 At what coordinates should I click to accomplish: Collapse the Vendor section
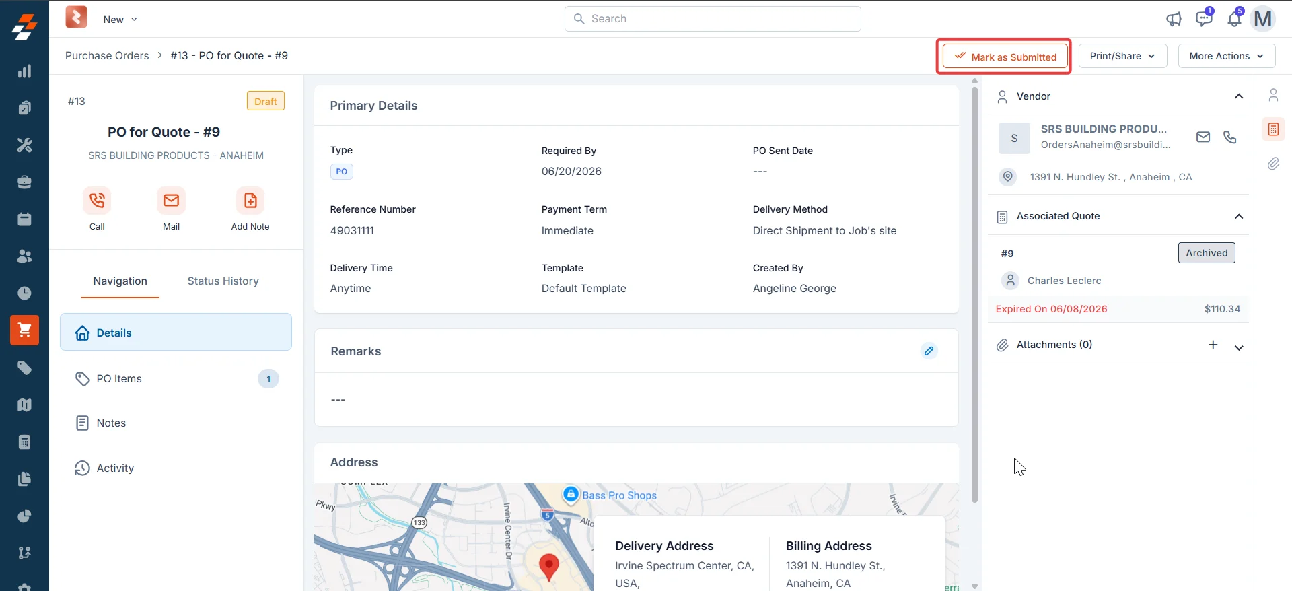[x=1239, y=96]
